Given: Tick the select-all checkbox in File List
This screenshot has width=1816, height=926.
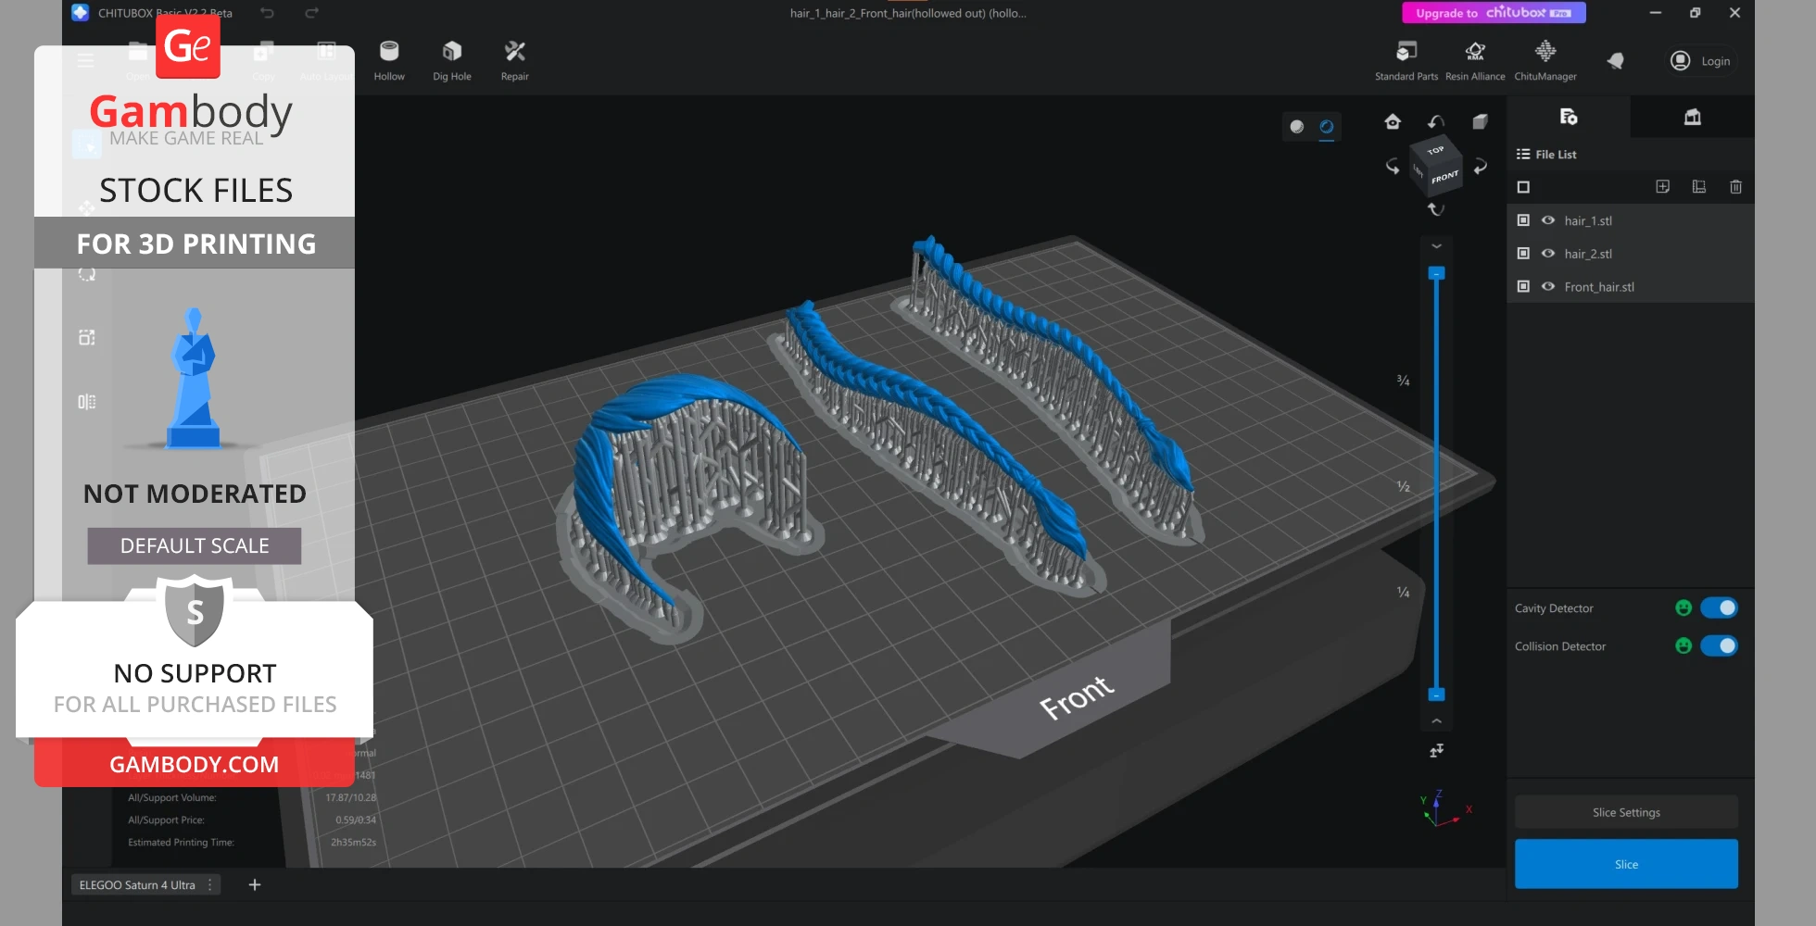Looking at the screenshot, I should (x=1523, y=187).
